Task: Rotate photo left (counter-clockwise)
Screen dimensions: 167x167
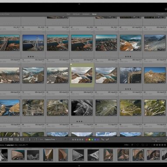Action: tap(103, 140)
